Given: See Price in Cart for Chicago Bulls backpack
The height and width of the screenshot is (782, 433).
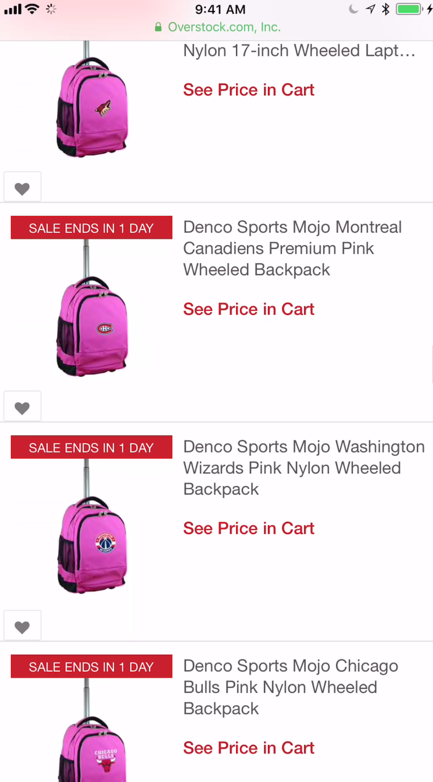Looking at the screenshot, I should pos(249,748).
